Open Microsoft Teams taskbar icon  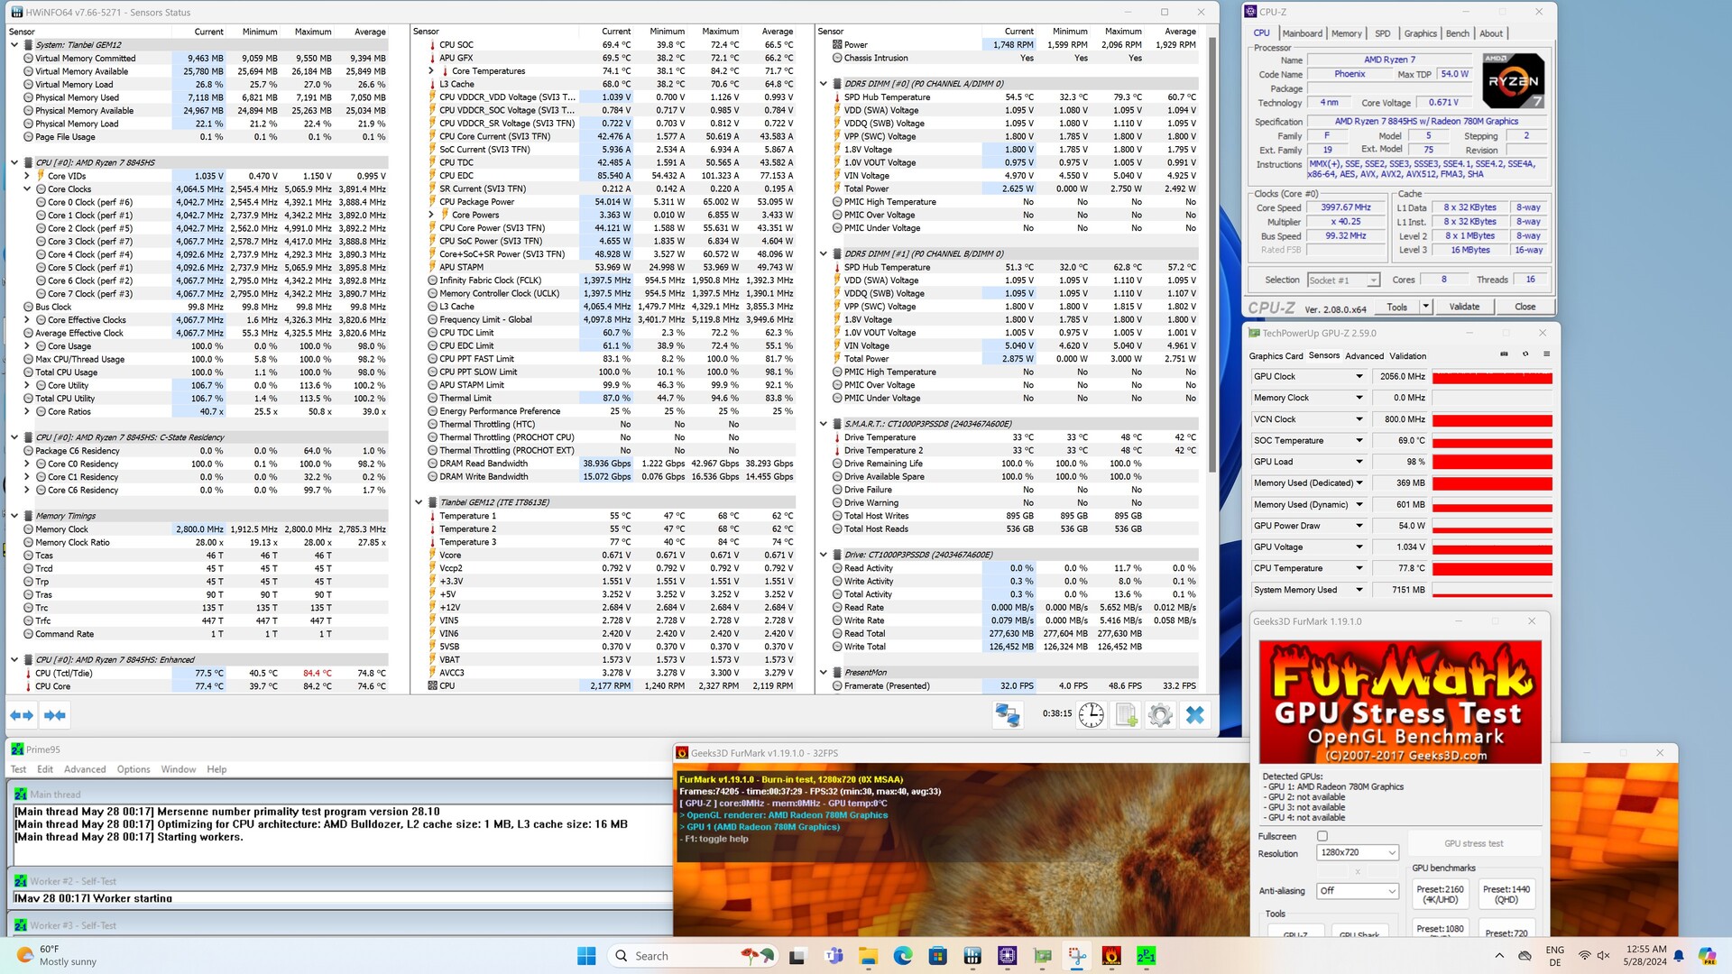(834, 956)
